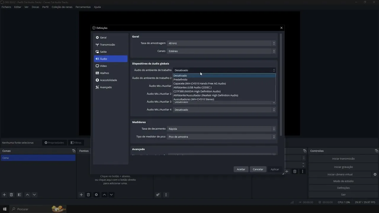
Task: Open the Docas menu
Action: click(x=35, y=7)
